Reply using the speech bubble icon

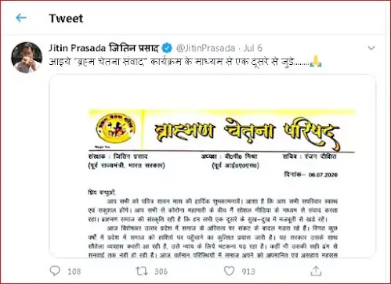(55, 271)
